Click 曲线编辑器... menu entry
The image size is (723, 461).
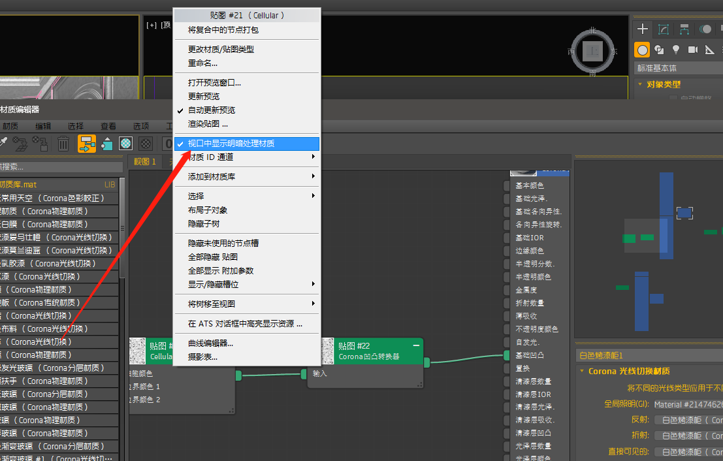click(247, 343)
